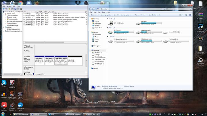This screenshot has width=207, height=116.
Task: Open the Skype desktop shortcut
Action: click(4, 83)
